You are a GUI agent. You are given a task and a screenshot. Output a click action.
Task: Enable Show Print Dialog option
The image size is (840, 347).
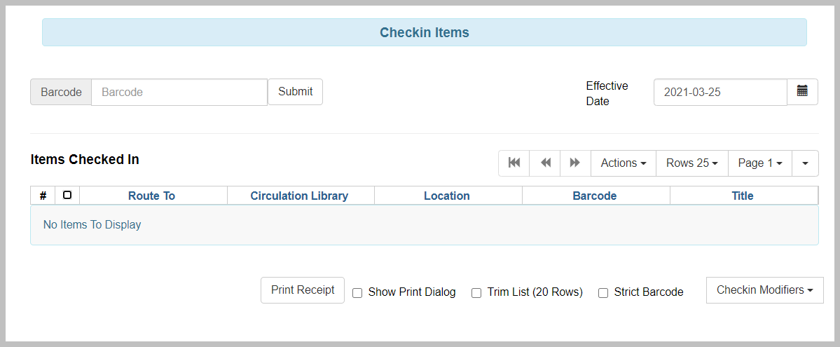pyautogui.click(x=357, y=293)
